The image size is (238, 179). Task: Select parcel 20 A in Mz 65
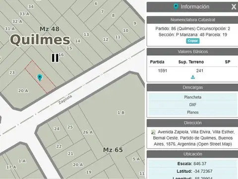[78, 165]
